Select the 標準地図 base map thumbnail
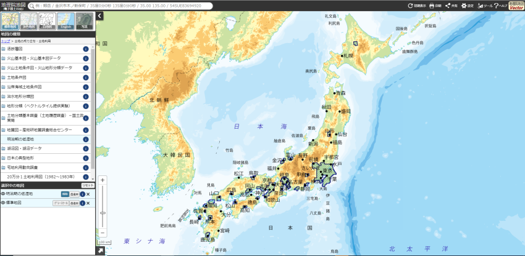The width and height of the screenshot is (525, 256). 10,21
